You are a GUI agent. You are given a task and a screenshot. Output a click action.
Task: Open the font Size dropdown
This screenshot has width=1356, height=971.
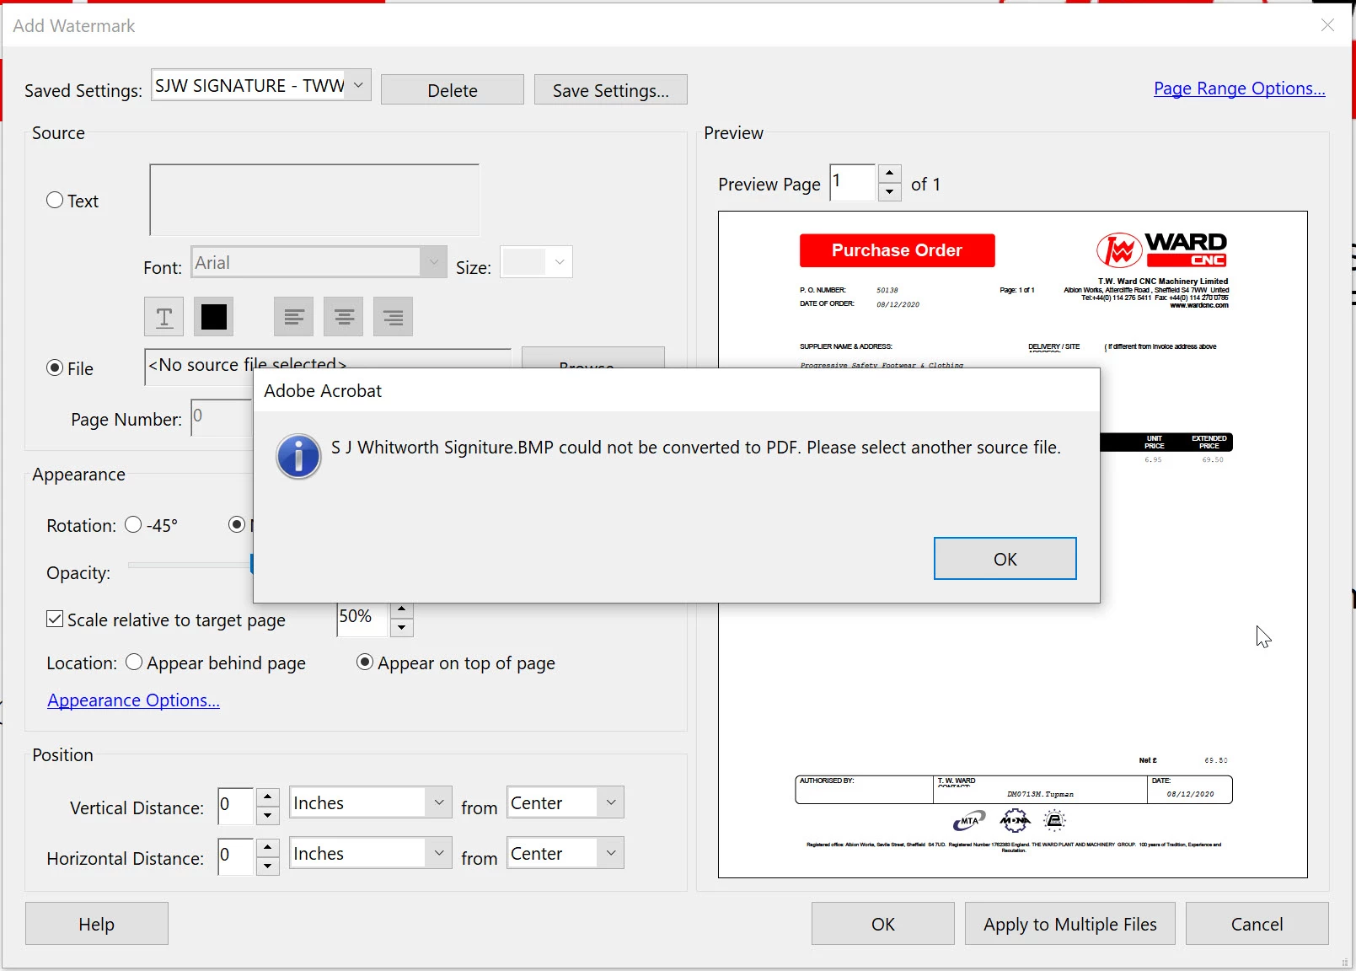click(x=560, y=262)
